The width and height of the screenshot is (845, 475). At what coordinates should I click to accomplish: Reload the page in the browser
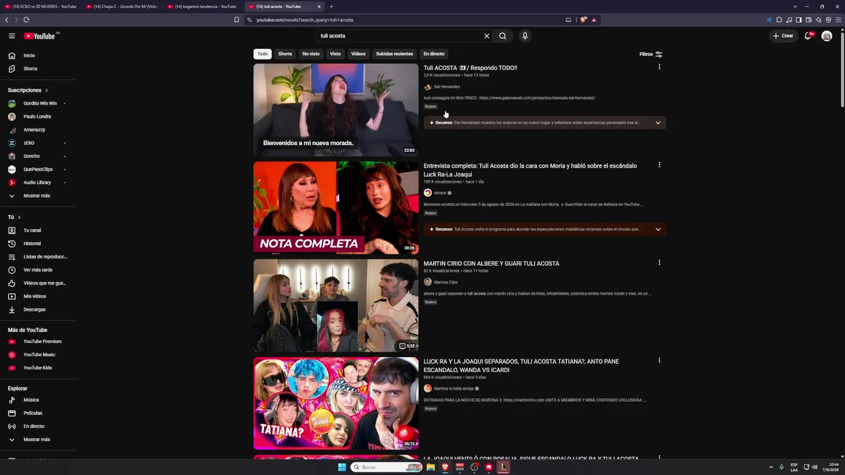pyautogui.click(x=26, y=20)
